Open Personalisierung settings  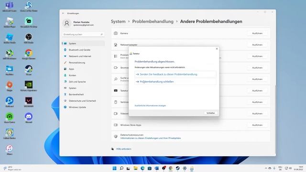(x=83, y=63)
